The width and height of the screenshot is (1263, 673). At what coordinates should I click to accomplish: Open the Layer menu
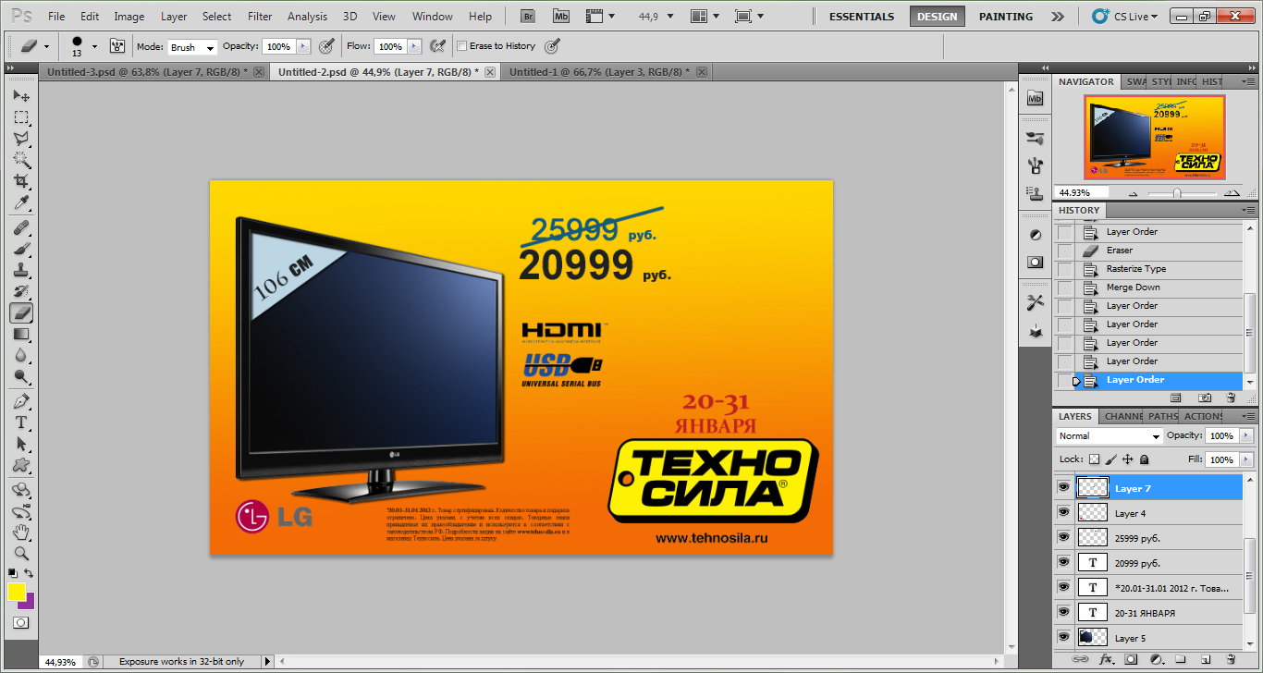(174, 16)
